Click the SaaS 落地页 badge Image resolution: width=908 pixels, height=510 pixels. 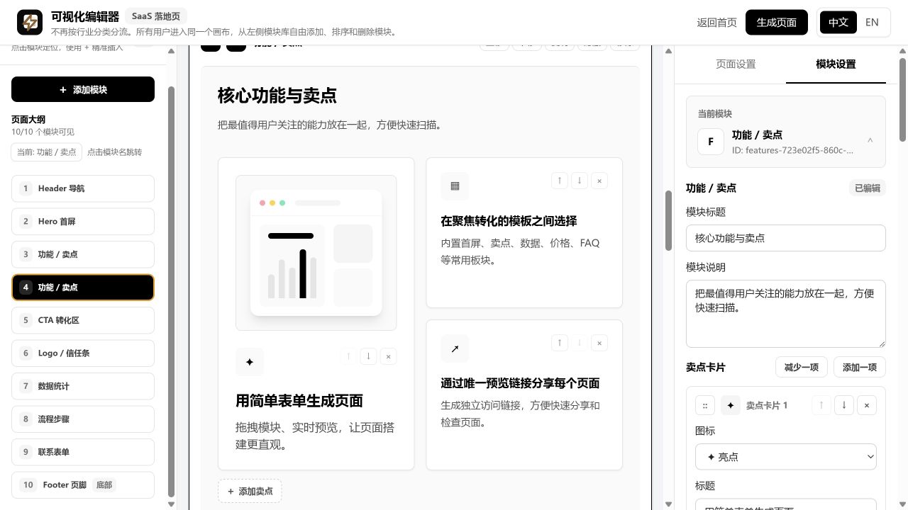tap(155, 16)
